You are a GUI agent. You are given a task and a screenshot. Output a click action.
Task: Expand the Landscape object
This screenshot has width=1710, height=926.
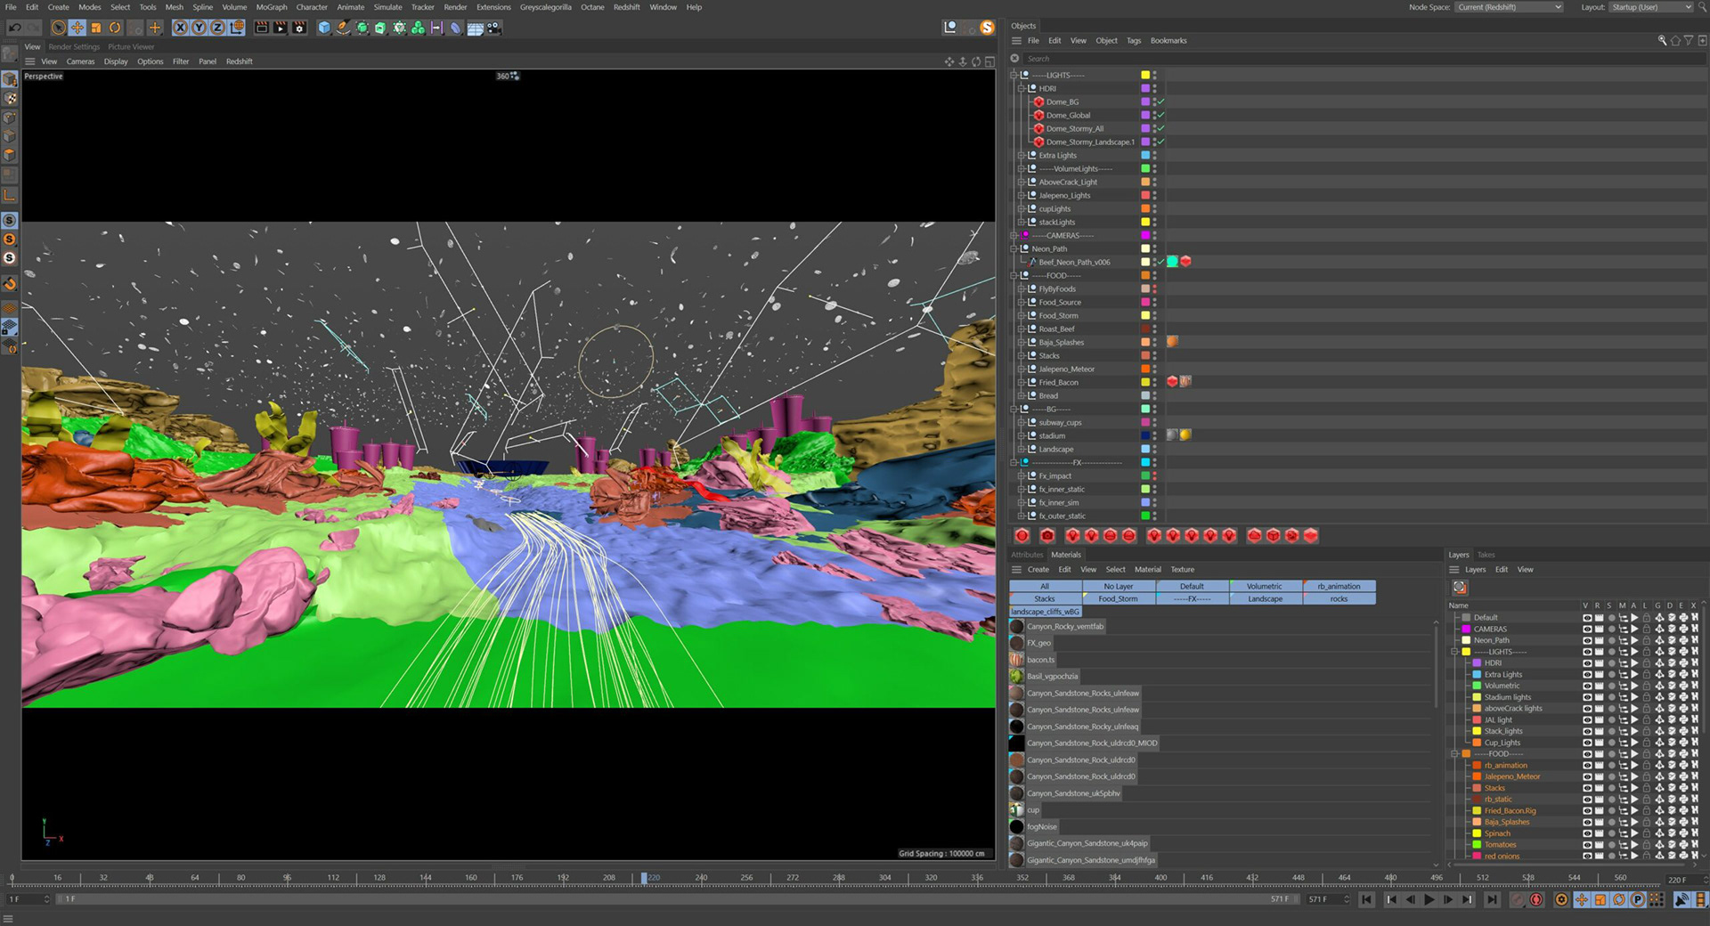coord(1022,449)
